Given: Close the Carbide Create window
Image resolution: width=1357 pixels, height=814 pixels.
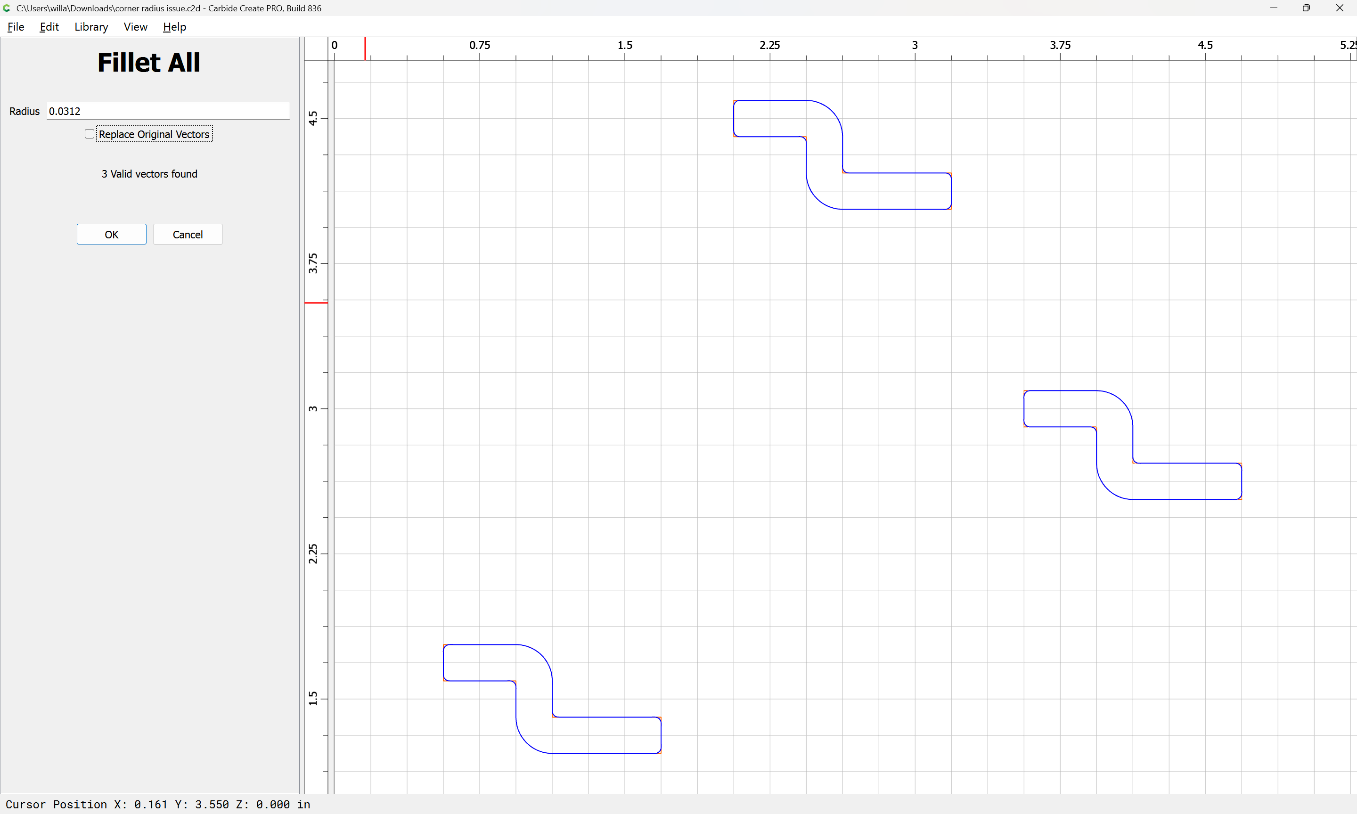Looking at the screenshot, I should pyautogui.click(x=1340, y=8).
